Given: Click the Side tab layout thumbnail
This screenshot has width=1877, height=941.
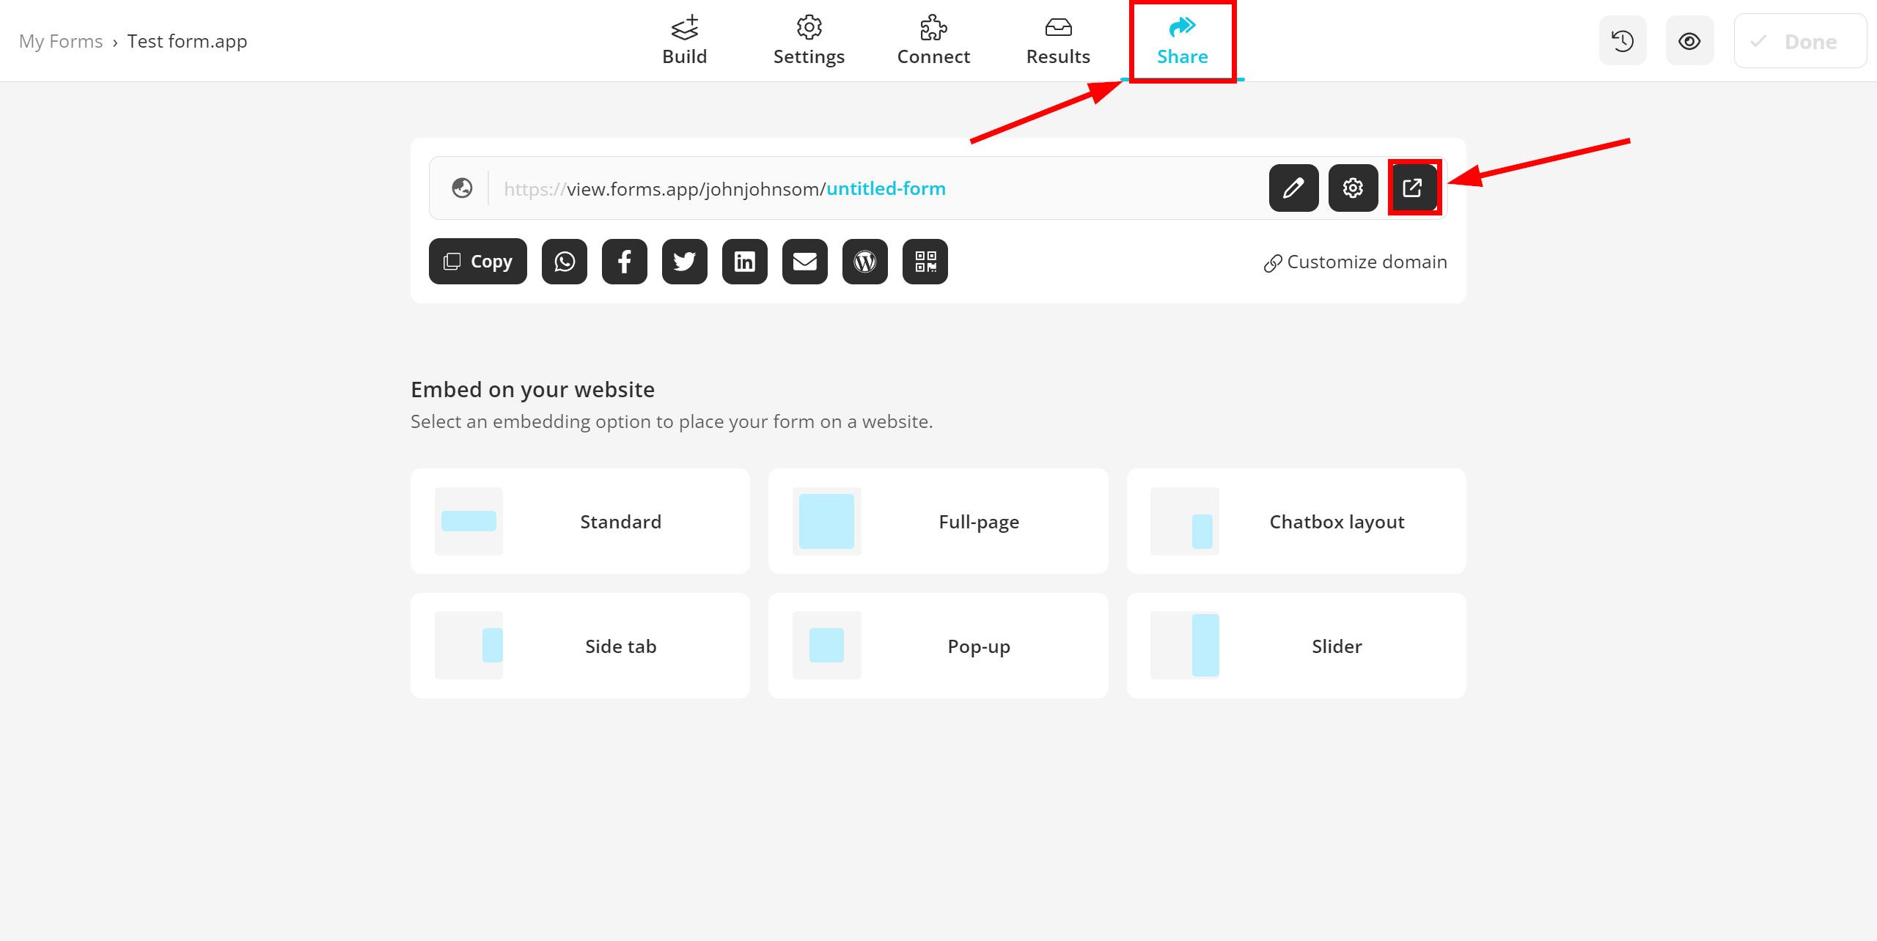Looking at the screenshot, I should (x=469, y=646).
